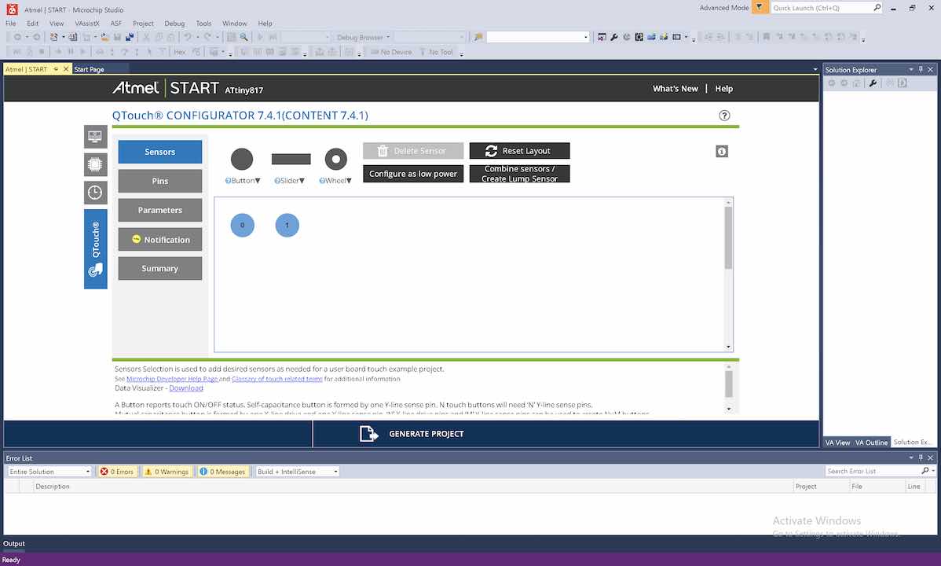This screenshot has height=566, width=941.
Task: Toggle the Errors filter in Error List
Action: coord(117,472)
